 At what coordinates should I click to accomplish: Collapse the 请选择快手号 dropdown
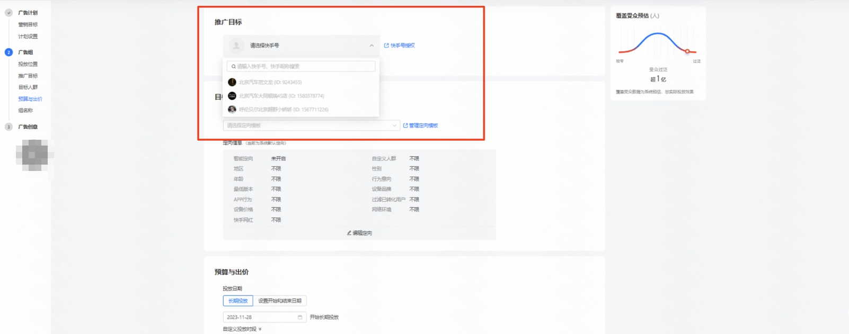point(372,46)
